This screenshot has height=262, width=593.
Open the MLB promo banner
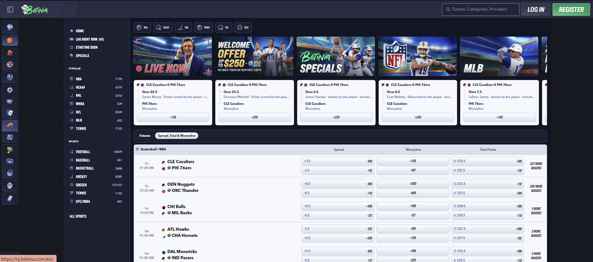point(499,56)
